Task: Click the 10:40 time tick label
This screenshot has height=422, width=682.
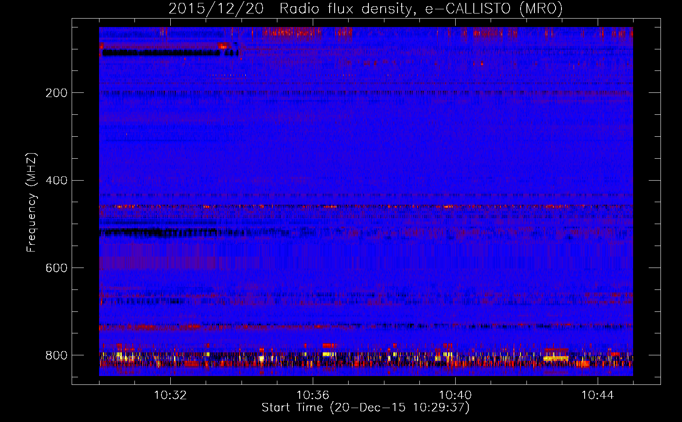Action: pyautogui.click(x=455, y=395)
